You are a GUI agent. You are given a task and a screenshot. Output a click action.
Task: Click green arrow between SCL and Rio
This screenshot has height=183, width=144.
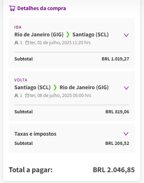click(x=55, y=88)
